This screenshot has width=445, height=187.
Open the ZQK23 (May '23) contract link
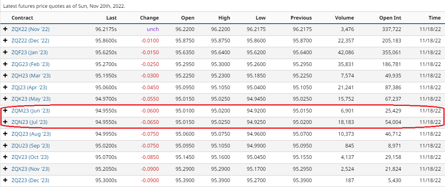click(31, 99)
